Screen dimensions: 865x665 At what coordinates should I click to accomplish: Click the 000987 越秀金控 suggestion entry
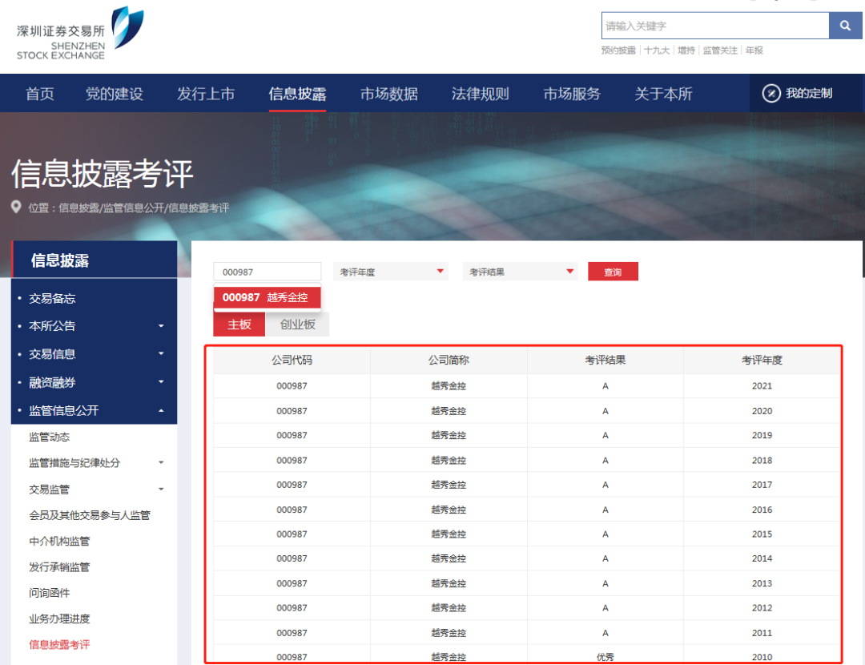[267, 297]
